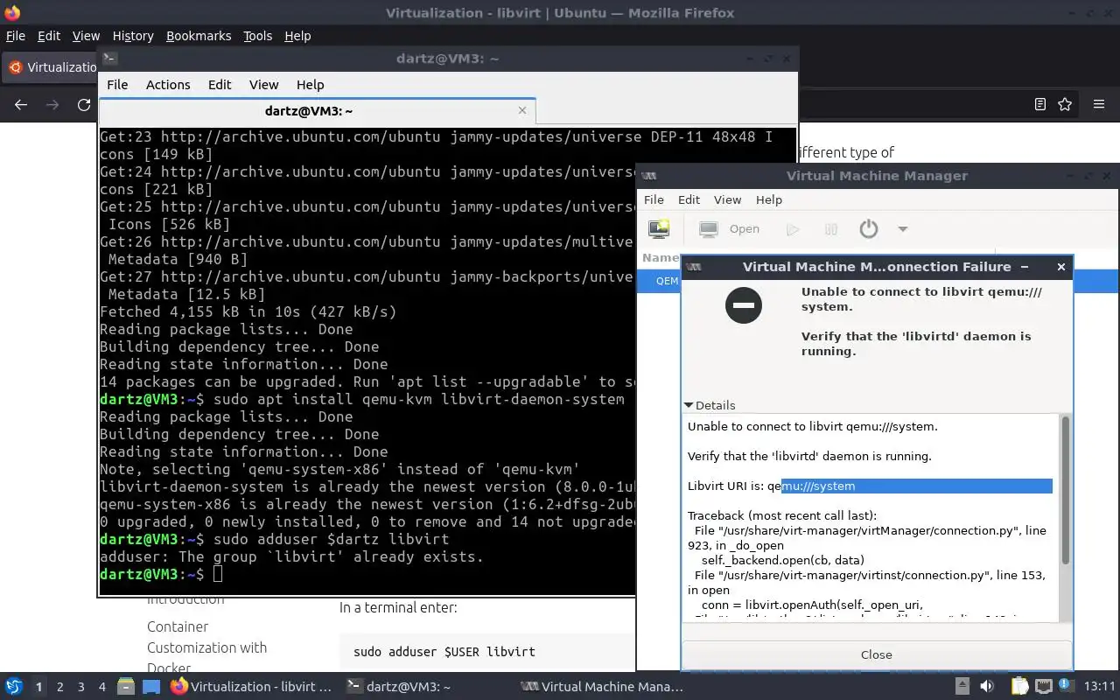Viewport: 1120px width, 700px height.
Task: Click the Details text area scrollbar
Action: [x=1065, y=490]
